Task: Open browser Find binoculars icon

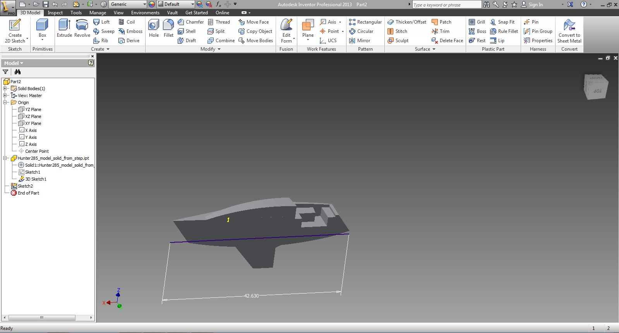Action: tap(17, 72)
